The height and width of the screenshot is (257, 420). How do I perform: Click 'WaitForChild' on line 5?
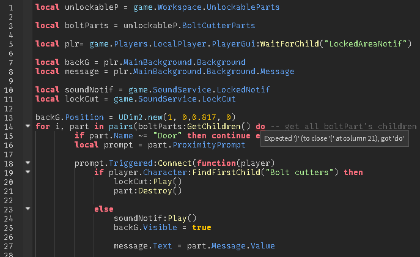tap(290, 43)
